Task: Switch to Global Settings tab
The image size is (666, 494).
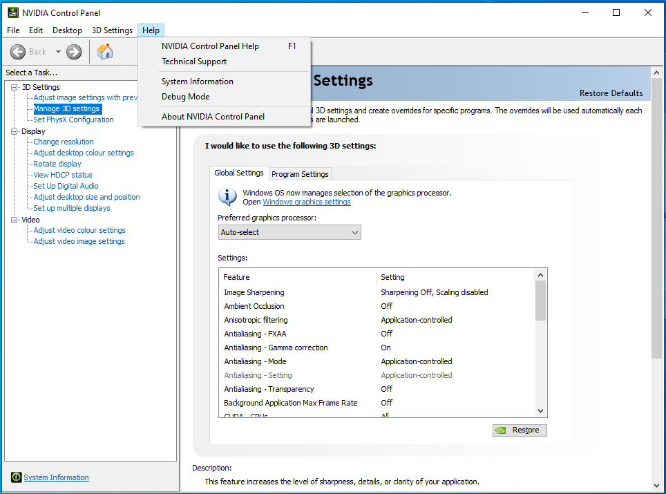Action: pyautogui.click(x=239, y=173)
